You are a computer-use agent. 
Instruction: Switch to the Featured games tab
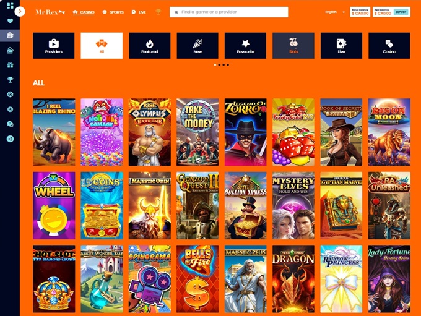(x=150, y=46)
